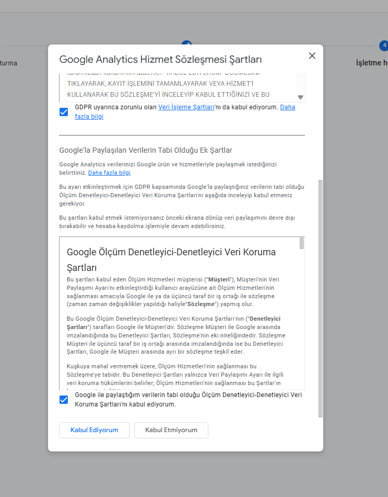The height and width of the screenshot is (497, 388).
Task: Uncheck the GDPR Veri İşleme Şartları checkbox
Action: [x=64, y=112]
